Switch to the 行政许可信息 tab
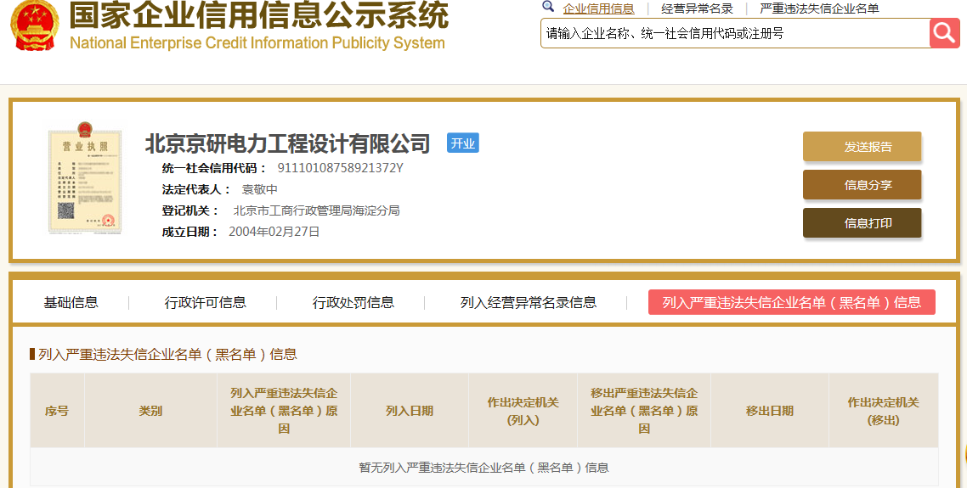Screen dimensions: 967x488 click(x=206, y=302)
